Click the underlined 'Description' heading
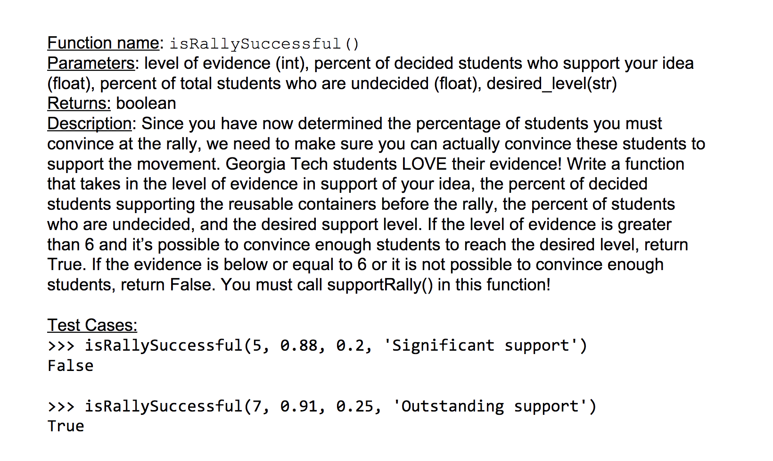Screen dimensions: 773x461 click(x=90, y=123)
